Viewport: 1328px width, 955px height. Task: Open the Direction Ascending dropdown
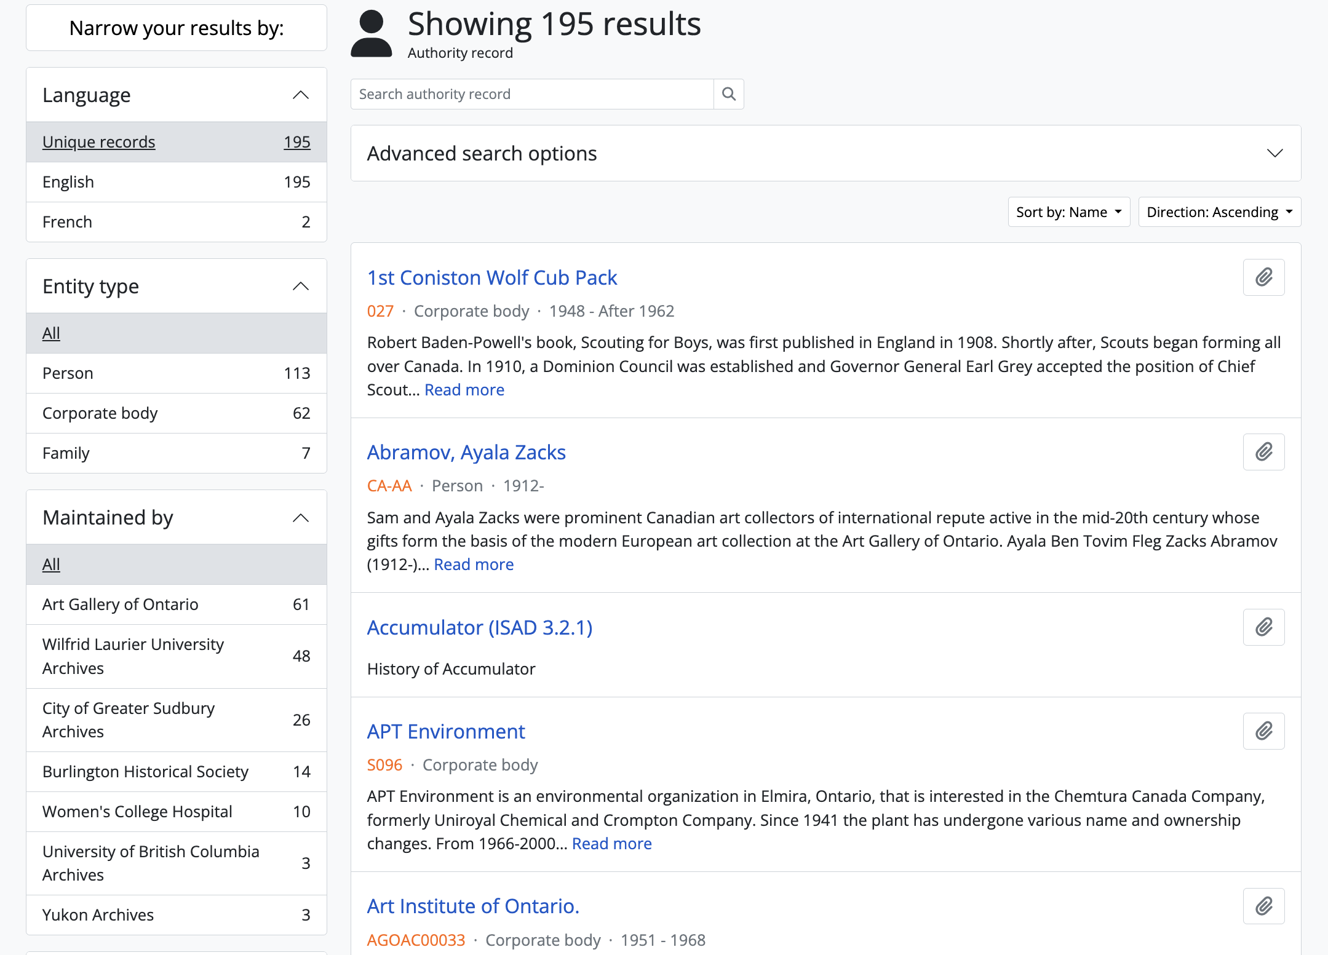coord(1219,212)
